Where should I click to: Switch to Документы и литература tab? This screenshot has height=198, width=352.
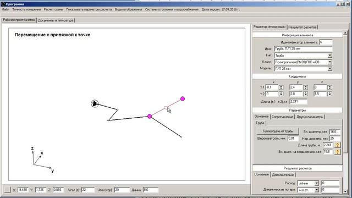pos(56,20)
